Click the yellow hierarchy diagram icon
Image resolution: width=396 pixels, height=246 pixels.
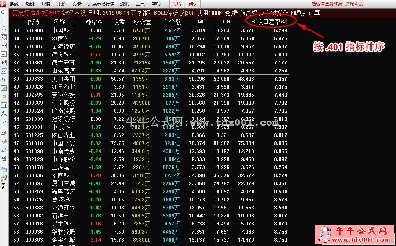(x=4, y=88)
